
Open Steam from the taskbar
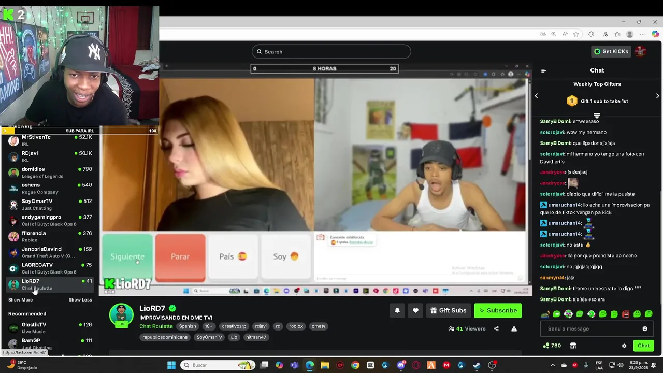pyautogui.click(x=477, y=365)
